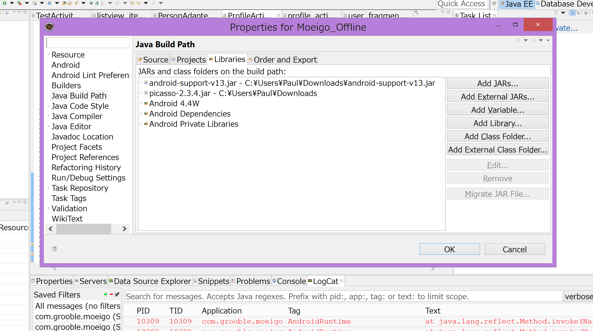The image size is (593, 331).
Task: Switch to Order and Export tab
Action: [282, 59]
